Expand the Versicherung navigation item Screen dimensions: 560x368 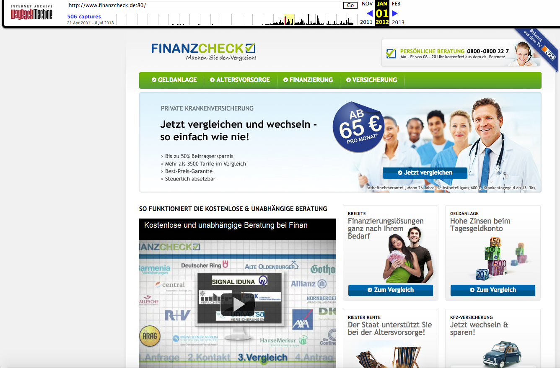(x=371, y=80)
